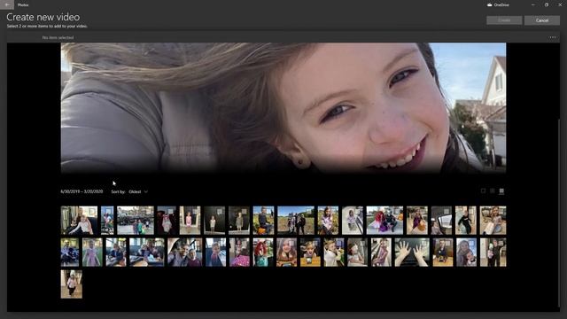
Task: Open the Sort by Oldest dropdown
Action: click(x=138, y=191)
